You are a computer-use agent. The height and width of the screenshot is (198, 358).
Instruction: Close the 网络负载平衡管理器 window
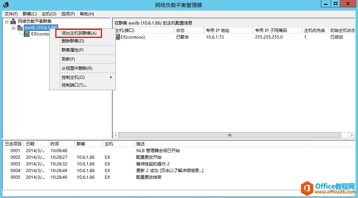tap(348, 4)
